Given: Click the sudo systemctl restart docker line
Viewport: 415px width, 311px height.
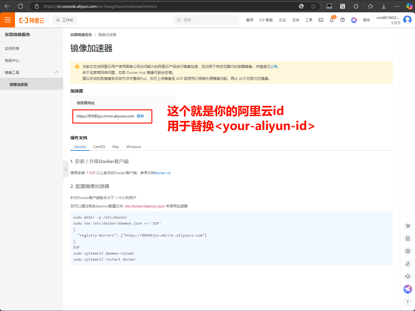Looking at the screenshot, I should click(104, 259).
